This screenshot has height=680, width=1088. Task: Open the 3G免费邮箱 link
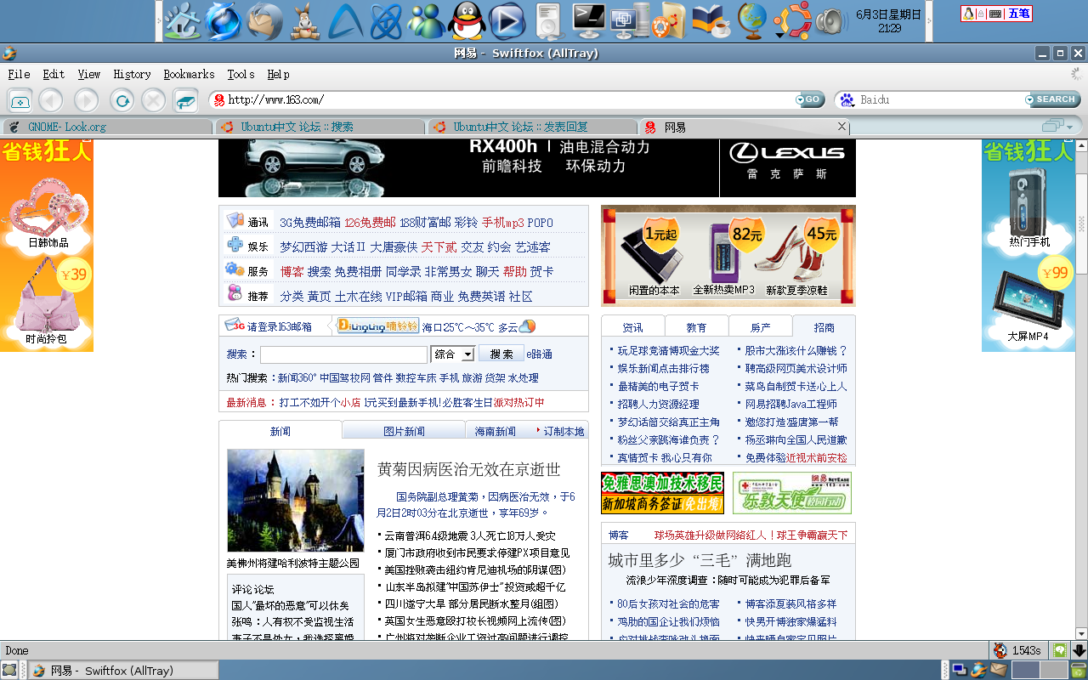(310, 223)
